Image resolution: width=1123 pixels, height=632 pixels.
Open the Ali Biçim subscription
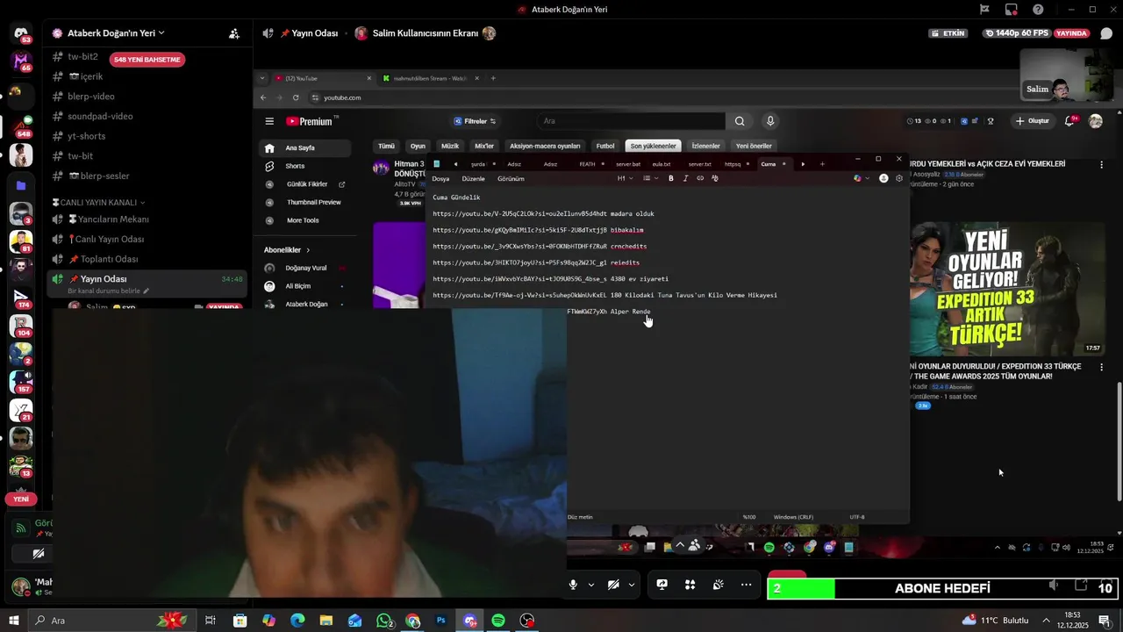[298, 286]
